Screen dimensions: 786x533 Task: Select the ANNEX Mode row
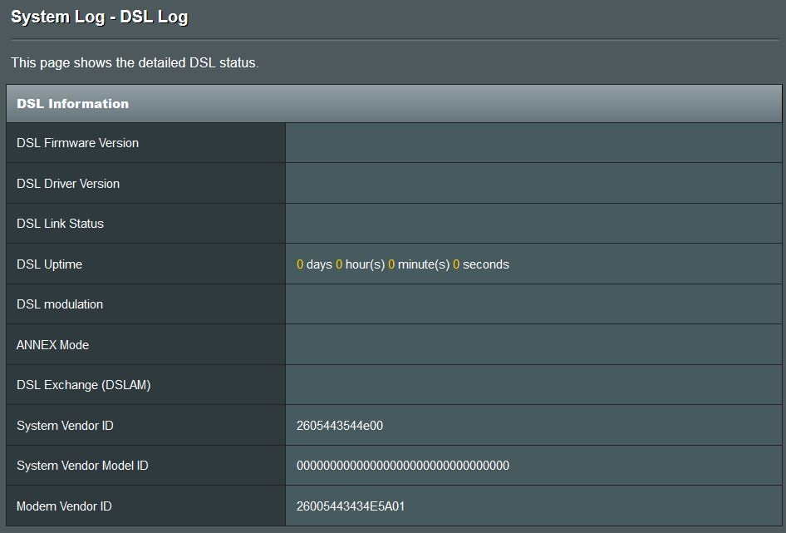tap(56, 344)
